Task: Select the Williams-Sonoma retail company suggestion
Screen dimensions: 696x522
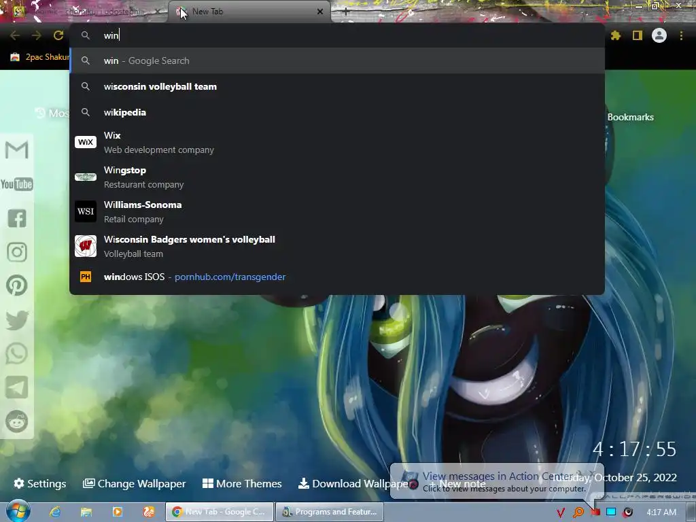Action: click(x=337, y=212)
